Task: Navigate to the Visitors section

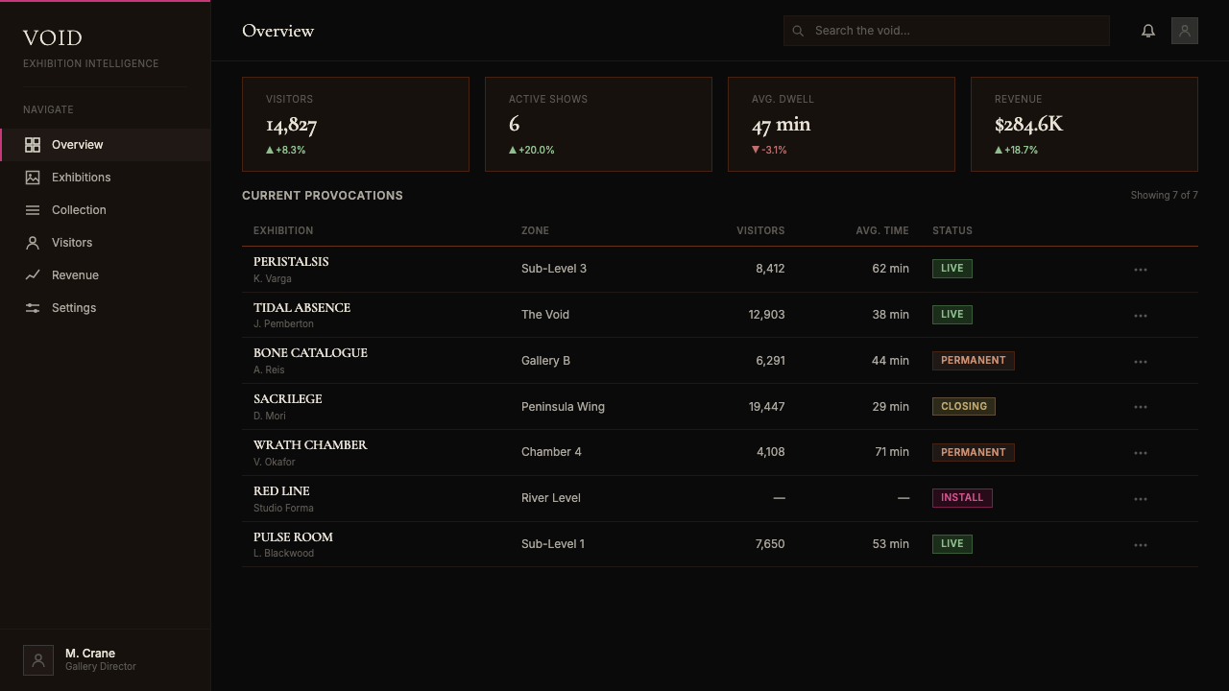Action: point(106,243)
